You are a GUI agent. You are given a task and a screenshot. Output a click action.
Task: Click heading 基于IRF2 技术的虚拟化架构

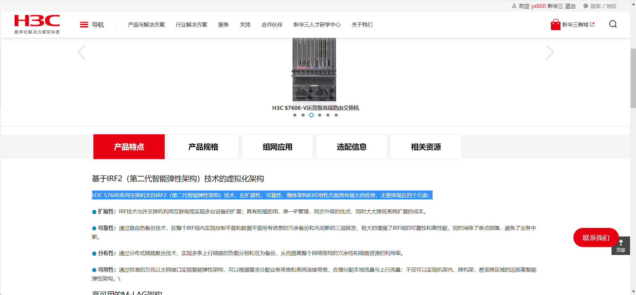(178, 179)
